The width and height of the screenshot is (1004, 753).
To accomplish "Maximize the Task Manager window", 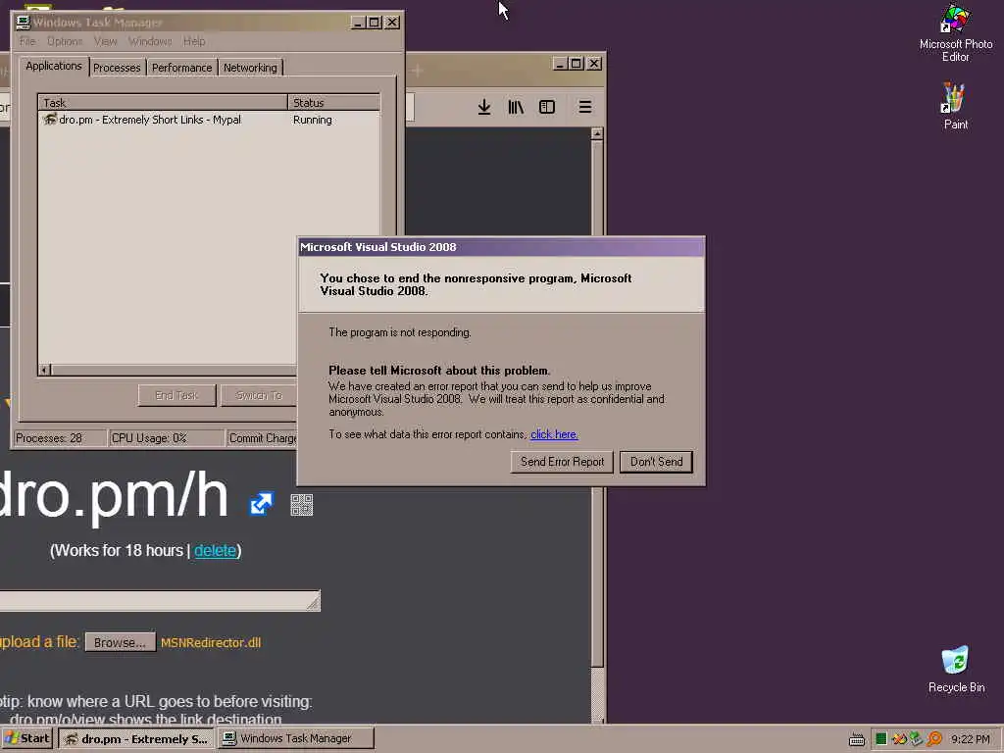I will pyautogui.click(x=375, y=23).
